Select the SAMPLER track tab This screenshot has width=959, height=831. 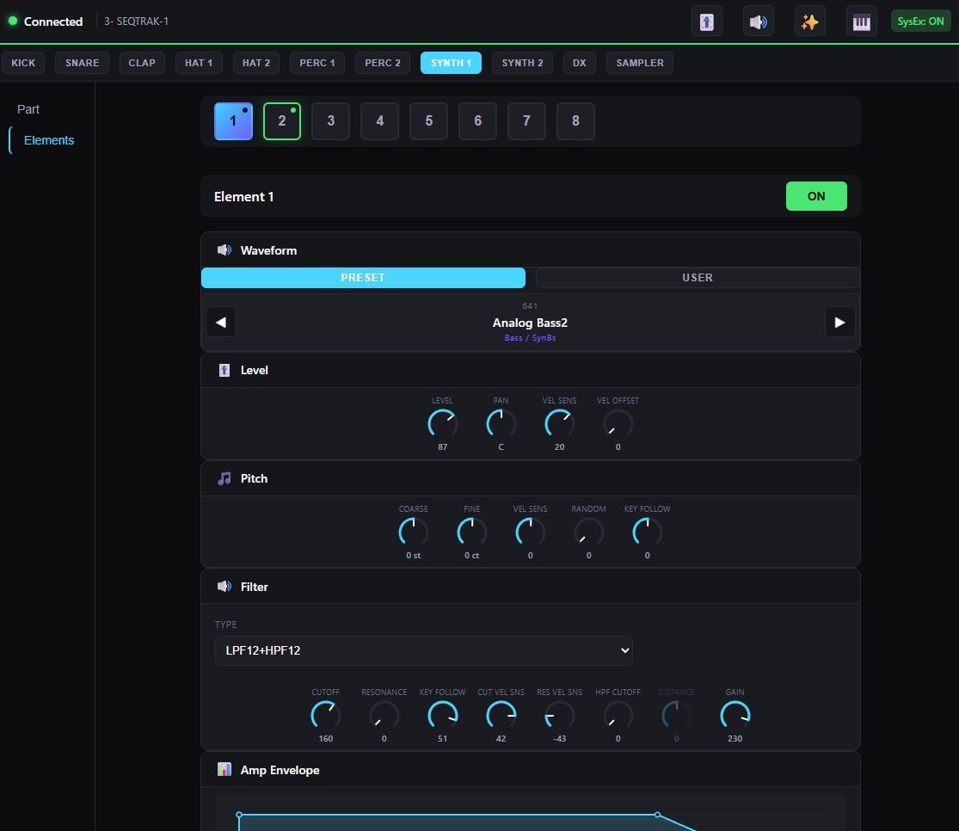pos(639,63)
